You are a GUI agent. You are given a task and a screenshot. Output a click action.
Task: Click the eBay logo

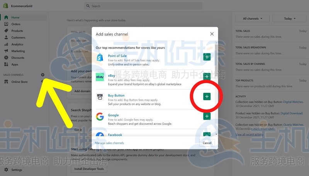[100, 77]
